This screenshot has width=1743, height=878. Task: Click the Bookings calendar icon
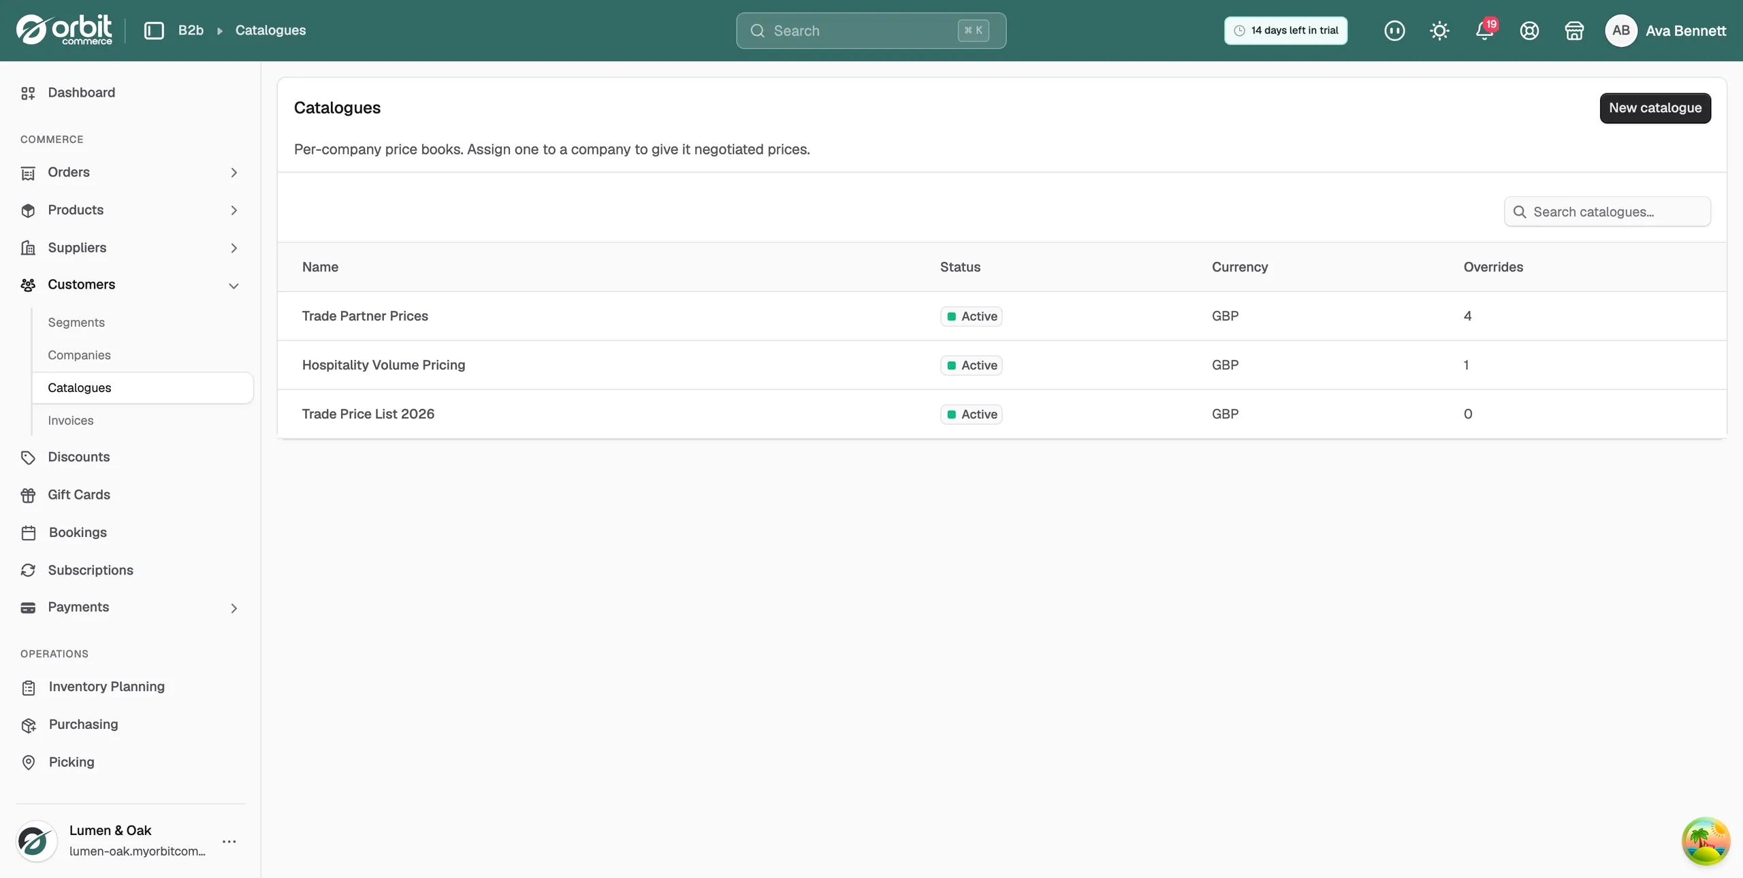coord(28,533)
